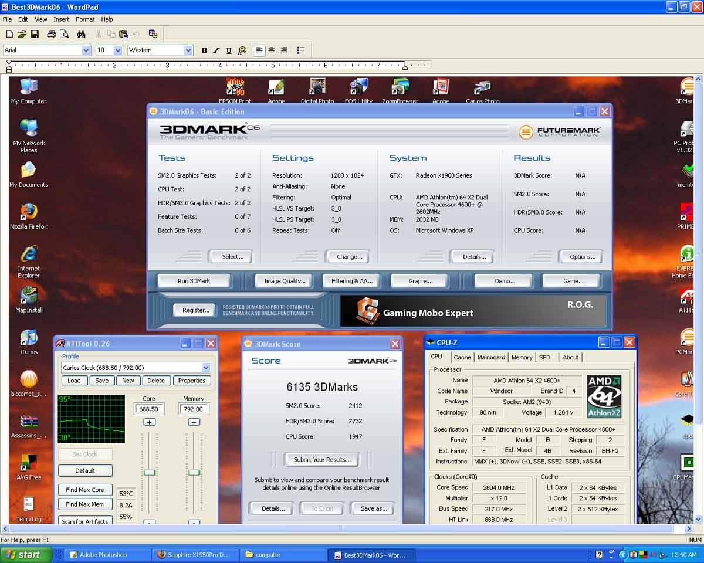Open the font size 10 dropdown
The image size is (704, 563).
118,50
